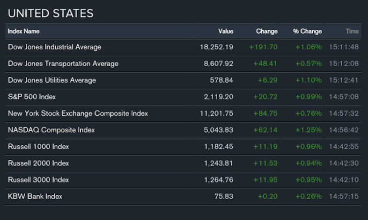The width and height of the screenshot is (368, 220).
Task: Click the 15:12:41 timestamp
Action: click(x=344, y=80)
